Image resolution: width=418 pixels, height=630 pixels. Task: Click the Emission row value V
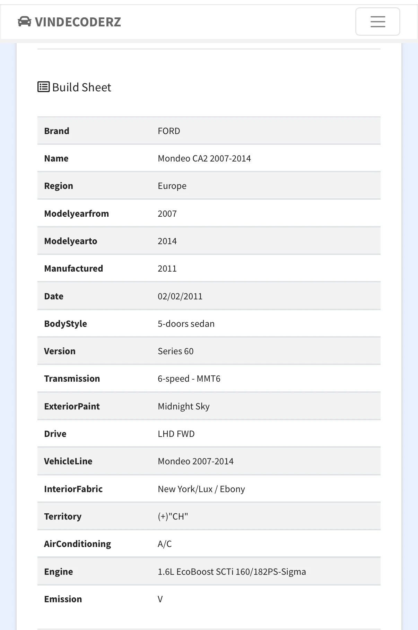click(160, 599)
